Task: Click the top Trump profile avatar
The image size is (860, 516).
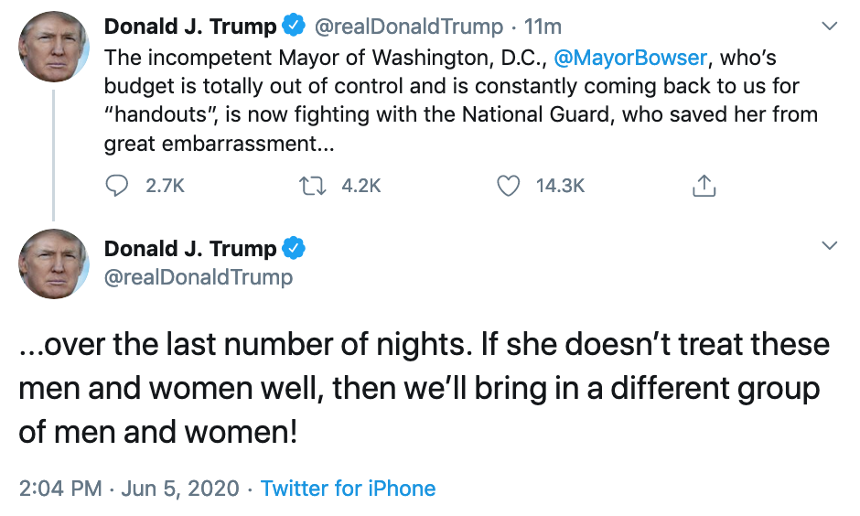Action: tap(54, 48)
